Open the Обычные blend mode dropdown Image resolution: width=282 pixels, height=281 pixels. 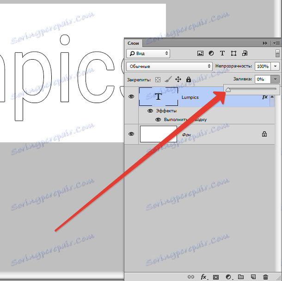pos(169,67)
